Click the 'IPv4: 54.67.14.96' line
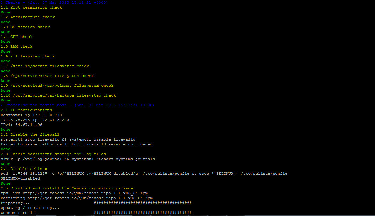The image size is (375, 216). point(21,125)
